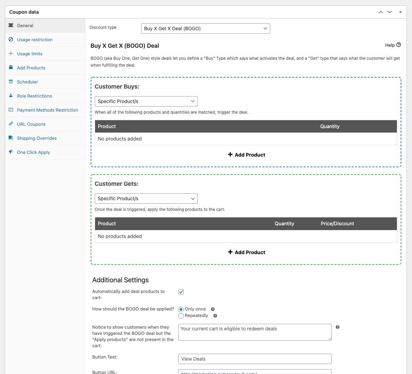Screen dimensions: 412x374
Task: Click the Add Products bag icon
Action: (11, 68)
